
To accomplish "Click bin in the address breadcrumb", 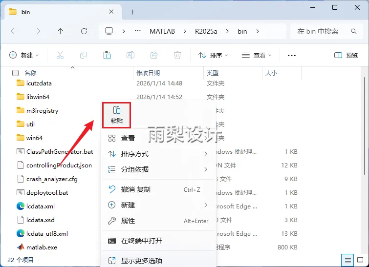I will click(x=242, y=31).
